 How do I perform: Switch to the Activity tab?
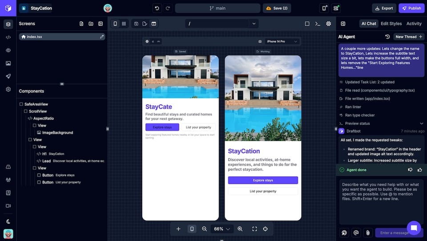tap(414, 24)
